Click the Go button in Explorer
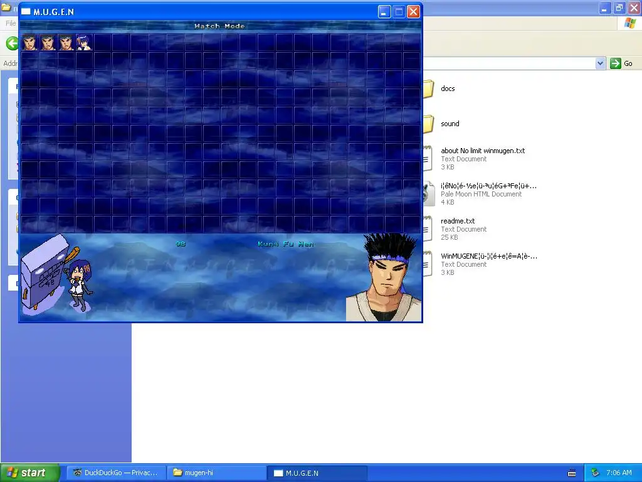This screenshot has height=482, width=642. (x=621, y=63)
